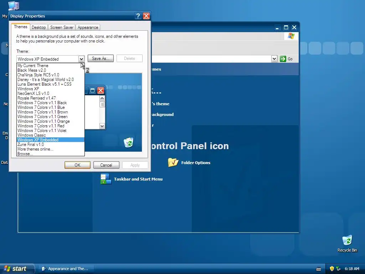The height and width of the screenshot is (274, 365).
Task: Expand the address bar dropdown arrow
Action: coord(274,59)
